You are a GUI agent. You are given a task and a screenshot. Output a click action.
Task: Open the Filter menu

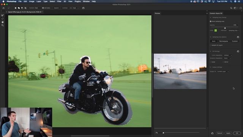pos(59,2)
